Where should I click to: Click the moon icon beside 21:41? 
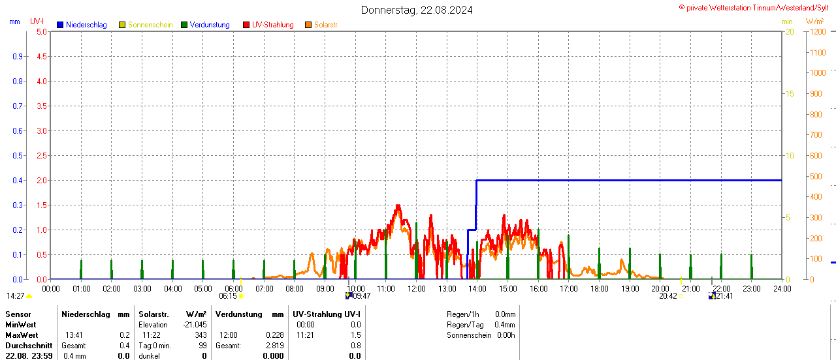712,296
